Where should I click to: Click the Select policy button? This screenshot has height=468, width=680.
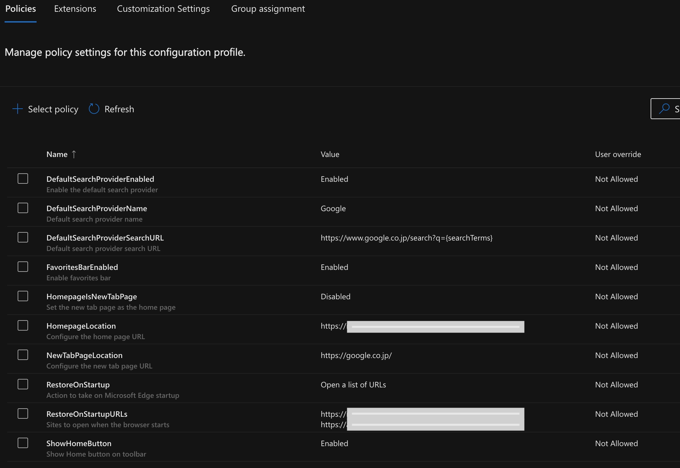click(x=53, y=109)
